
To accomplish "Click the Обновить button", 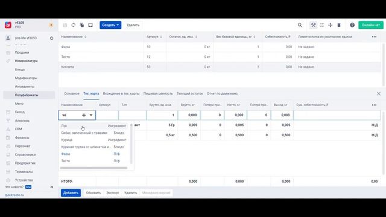I will tap(93, 193).
